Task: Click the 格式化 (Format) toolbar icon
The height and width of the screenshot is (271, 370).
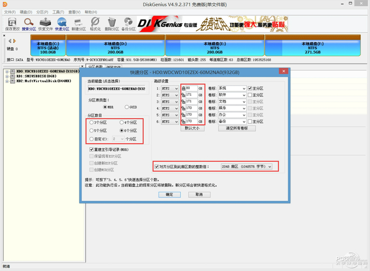Action: pos(95,23)
